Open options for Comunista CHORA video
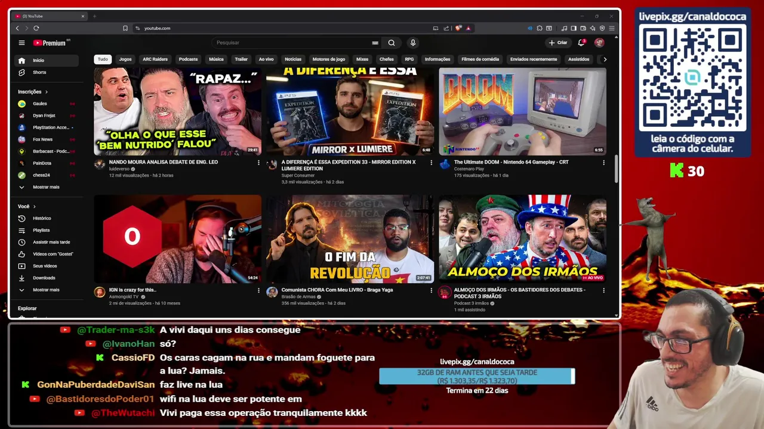The image size is (764, 429). 431,290
